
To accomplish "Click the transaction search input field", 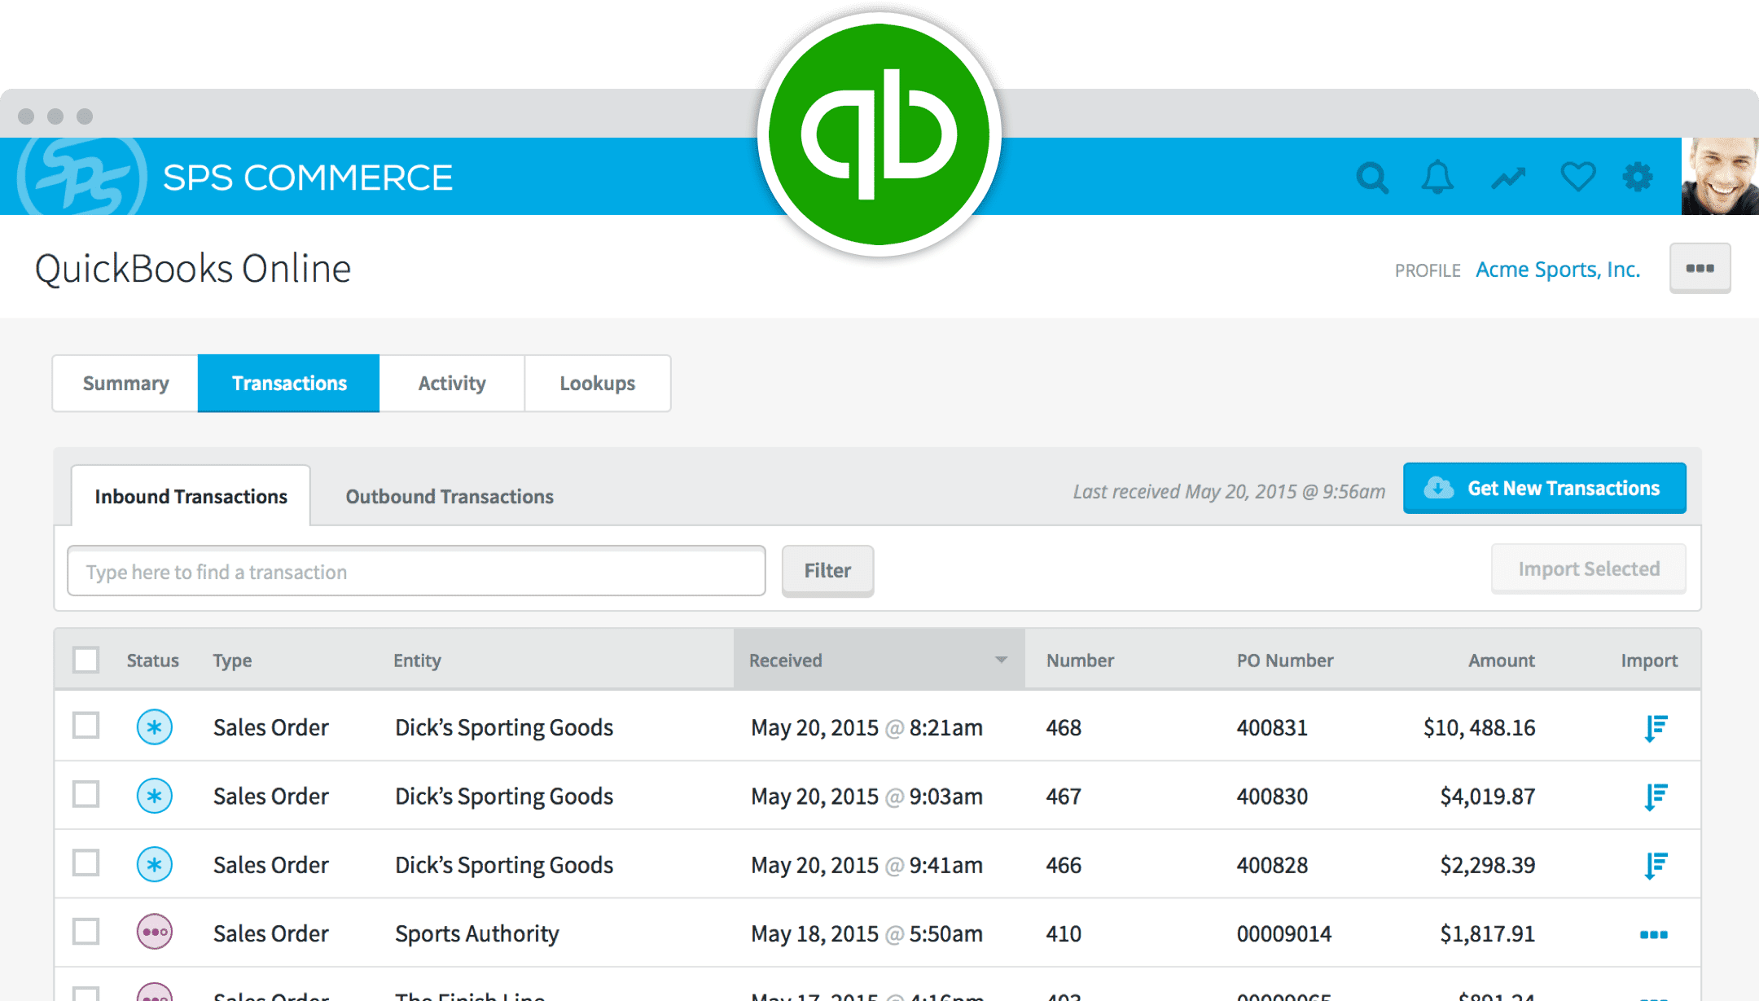I will click(x=415, y=571).
